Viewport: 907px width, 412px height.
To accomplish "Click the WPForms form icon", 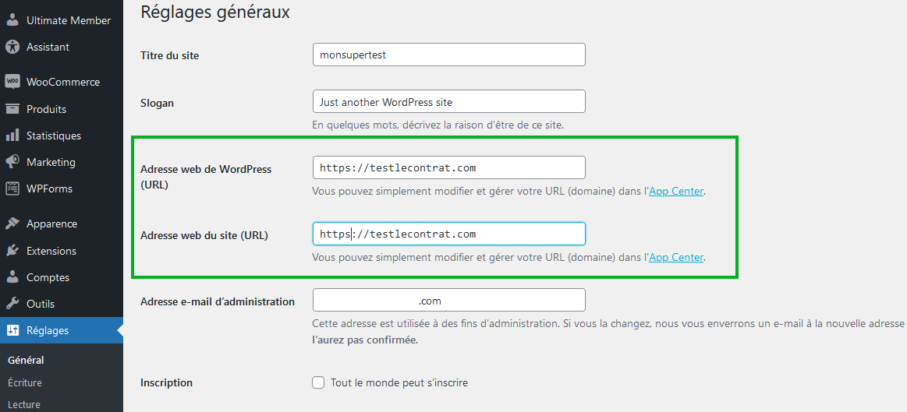I will click(x=12, y=188).
